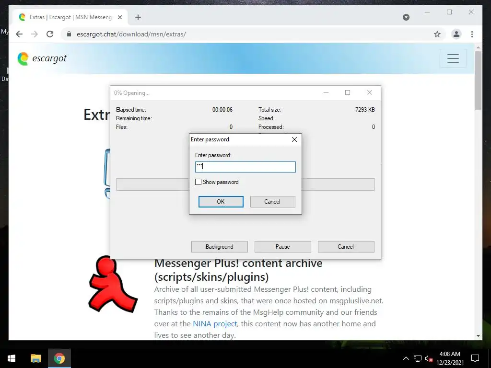Click into the Enter password field
This screenshot has height=368, width=491.
point(245,167)
